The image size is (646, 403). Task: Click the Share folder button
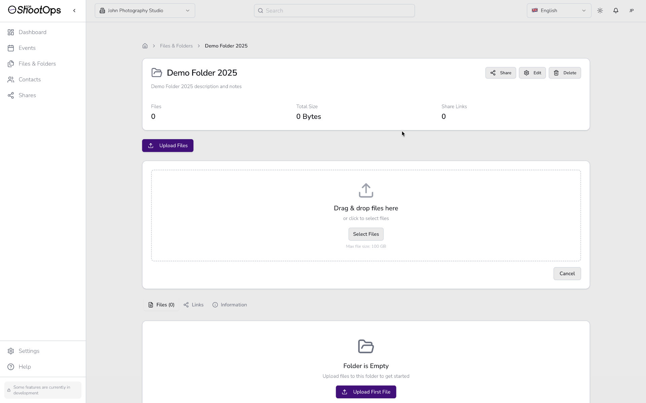[x=500, y=73]
